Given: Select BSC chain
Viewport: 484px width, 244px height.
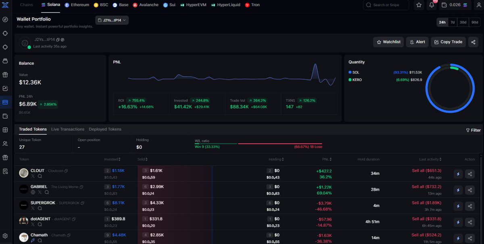Looking at the screenshot, I should [101, 5].
